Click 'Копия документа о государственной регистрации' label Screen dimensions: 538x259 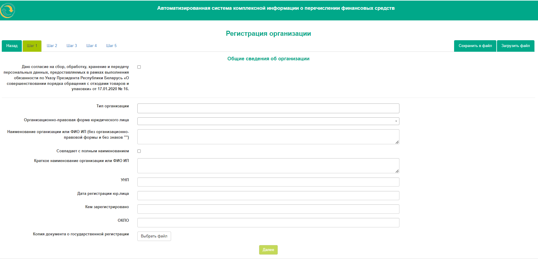click(81, 234)
